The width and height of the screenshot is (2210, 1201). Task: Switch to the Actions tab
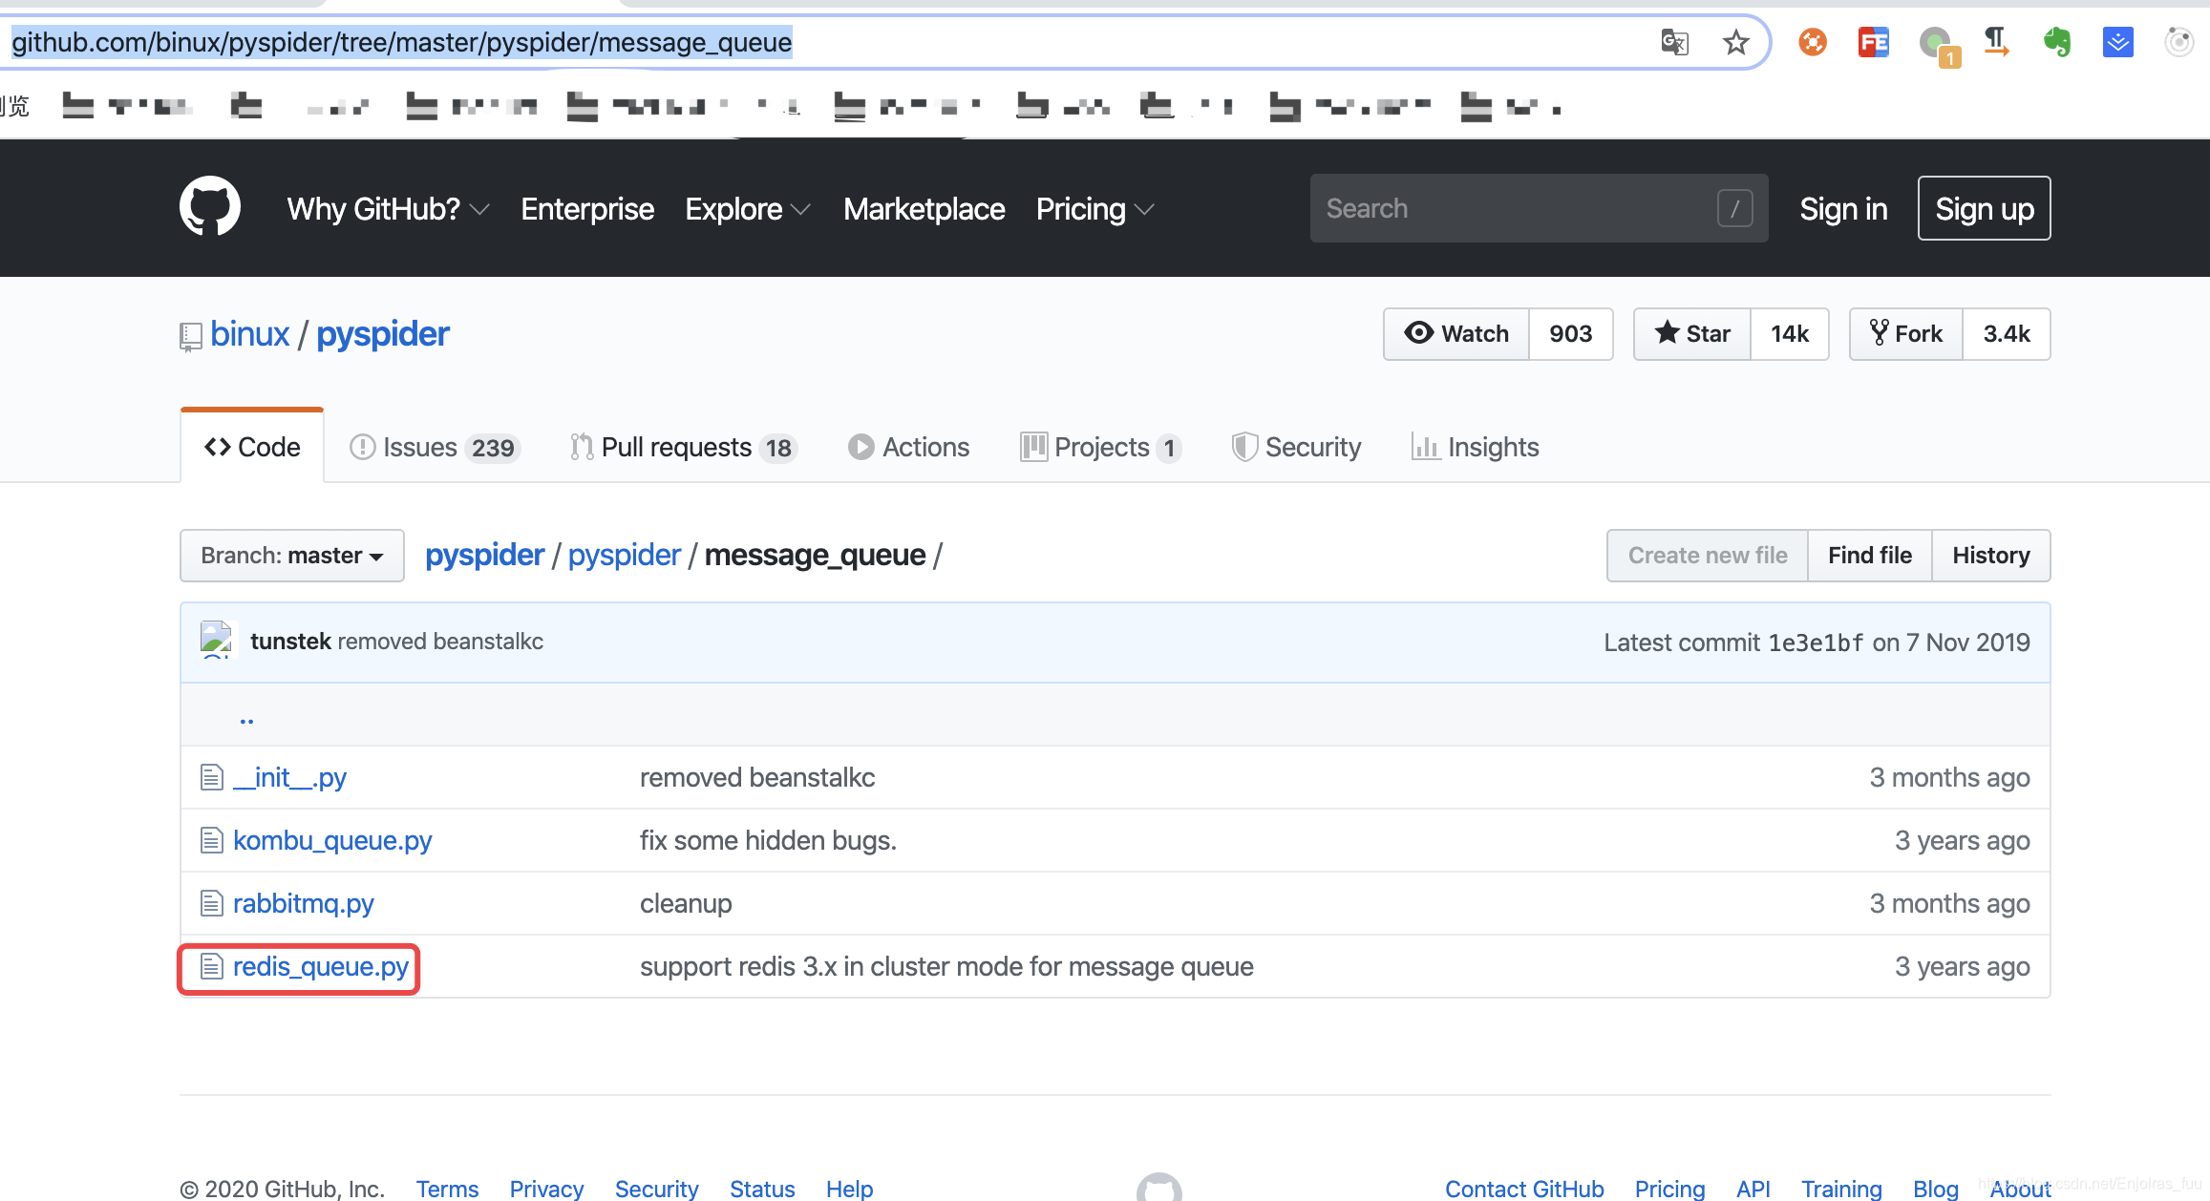coord(909,447)
